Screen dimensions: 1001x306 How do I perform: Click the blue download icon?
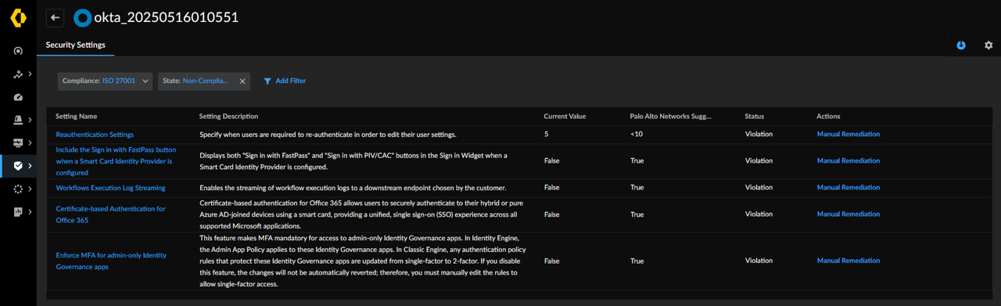point(961,45)
